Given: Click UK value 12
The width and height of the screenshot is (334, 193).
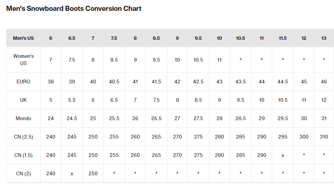Looking at the screenshot, I should coord(324,100).
